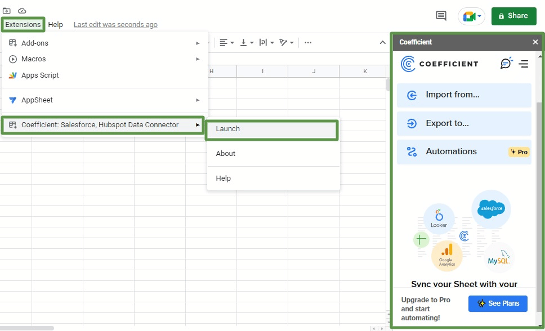Click the toolbar More ellipsis
The height and width of the screenshot is (331, 545).
click(308, 43)
